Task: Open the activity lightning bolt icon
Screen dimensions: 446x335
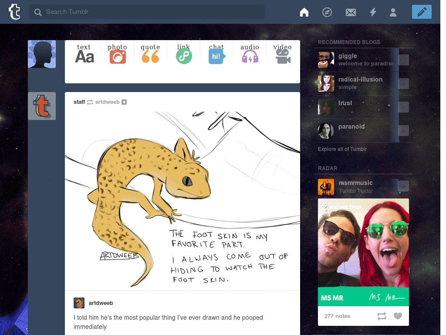Action: pos(373,12)
